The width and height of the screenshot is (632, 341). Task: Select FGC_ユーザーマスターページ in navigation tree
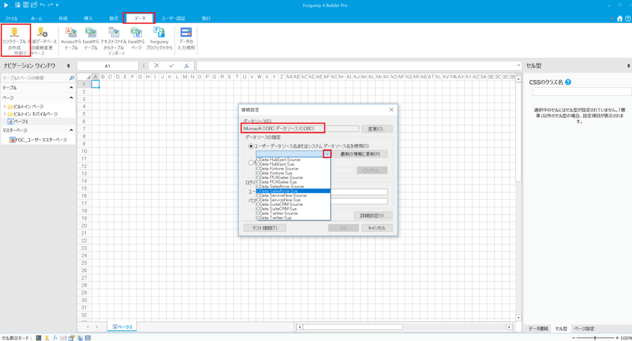point(38,139)
